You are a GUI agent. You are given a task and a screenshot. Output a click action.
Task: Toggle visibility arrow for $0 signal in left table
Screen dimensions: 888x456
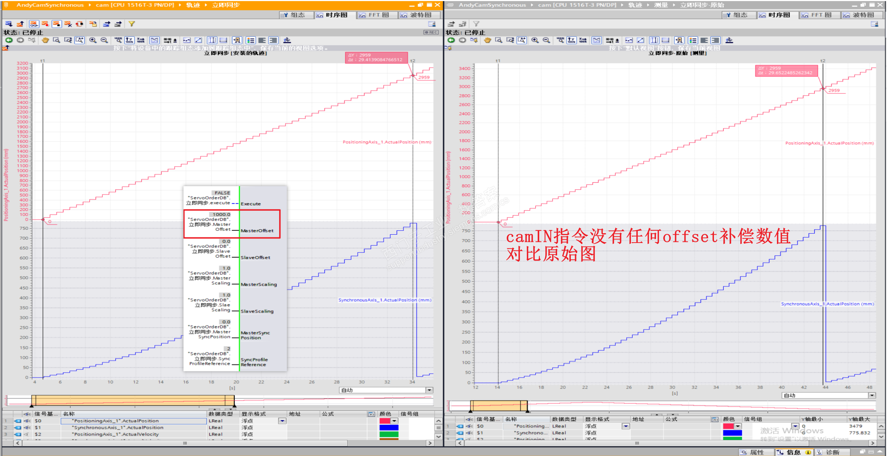click(x=27, y=421)
